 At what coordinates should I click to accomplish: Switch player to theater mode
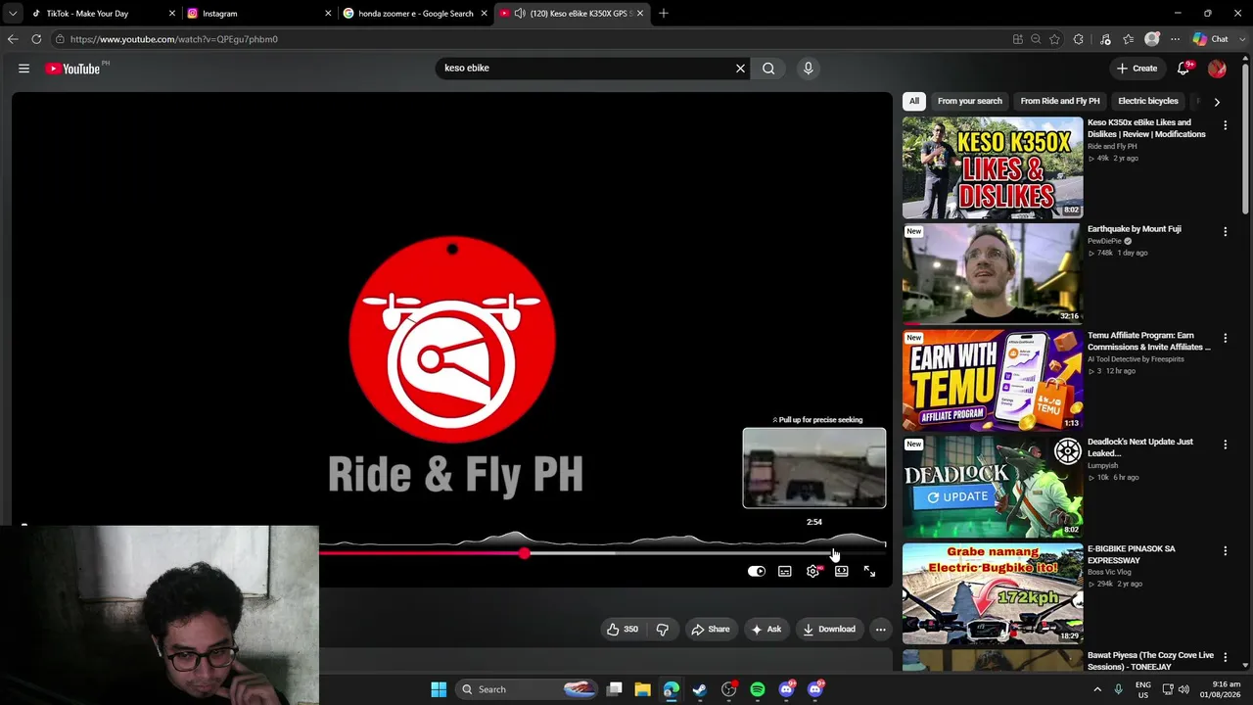coord(841,571)
